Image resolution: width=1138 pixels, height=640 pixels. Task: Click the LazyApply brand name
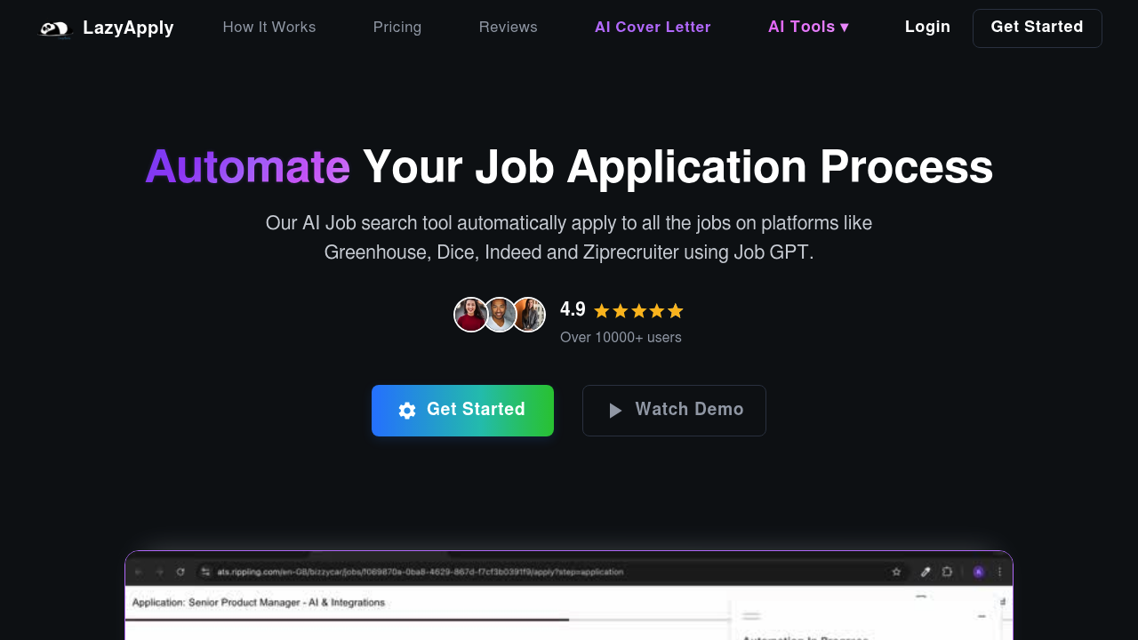tap(128, 28)
